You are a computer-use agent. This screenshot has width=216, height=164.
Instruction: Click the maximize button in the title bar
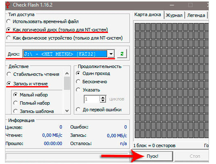190,5
